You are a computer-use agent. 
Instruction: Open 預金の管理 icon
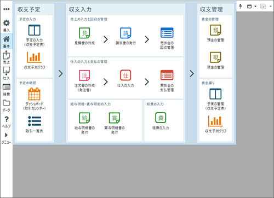click(x=215, y=33)
